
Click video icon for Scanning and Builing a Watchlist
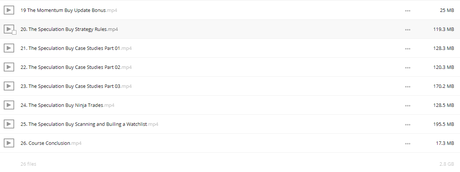coord(9,124)
